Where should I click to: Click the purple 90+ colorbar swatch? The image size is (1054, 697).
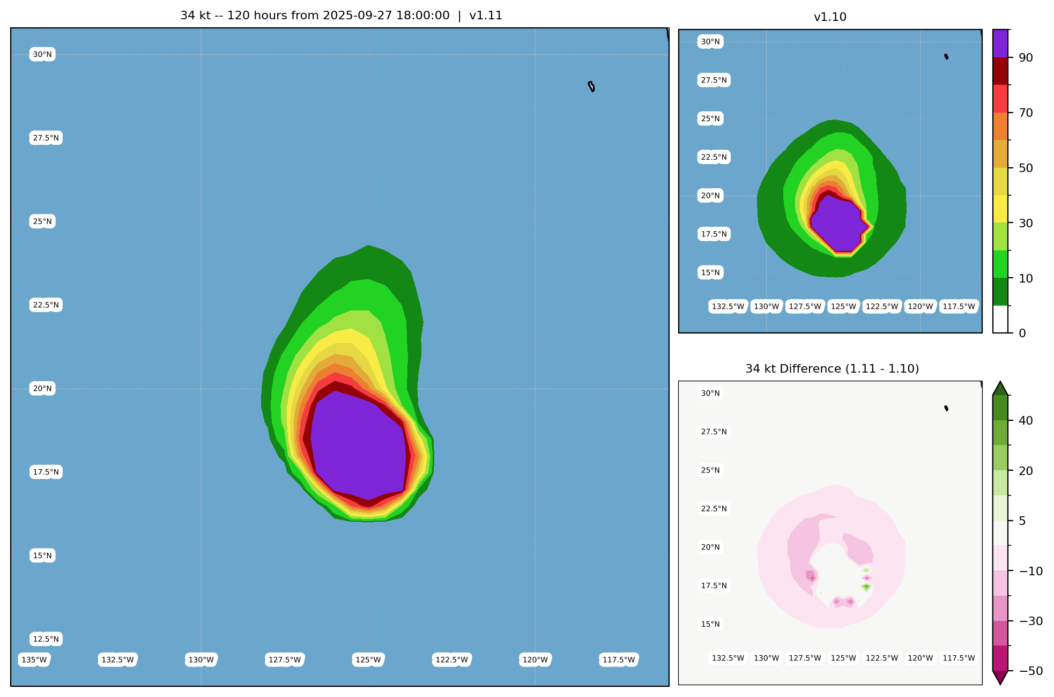click(x=1000, y=43)
